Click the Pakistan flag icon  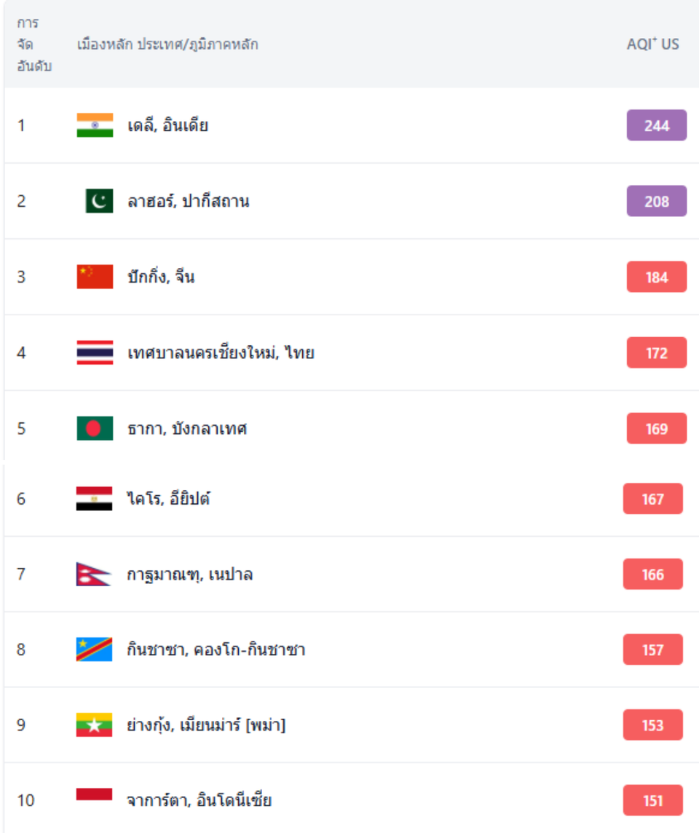99,201
